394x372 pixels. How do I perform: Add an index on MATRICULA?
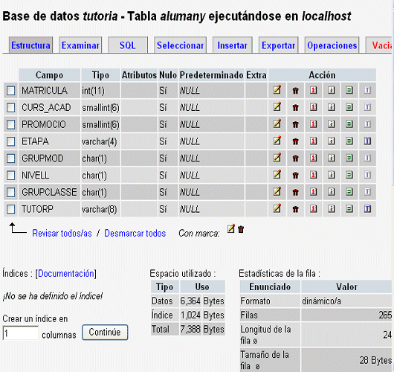point(332,90)
